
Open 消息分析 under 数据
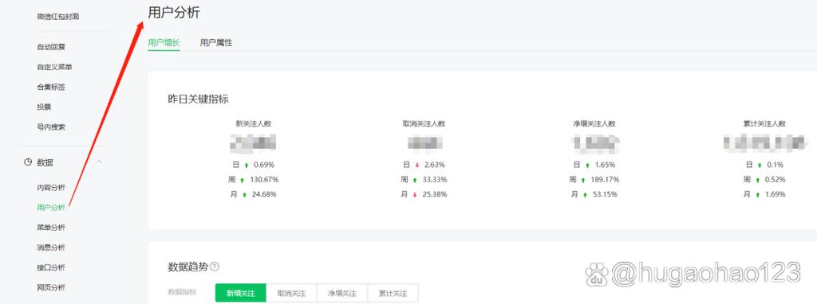click(51, 247)
